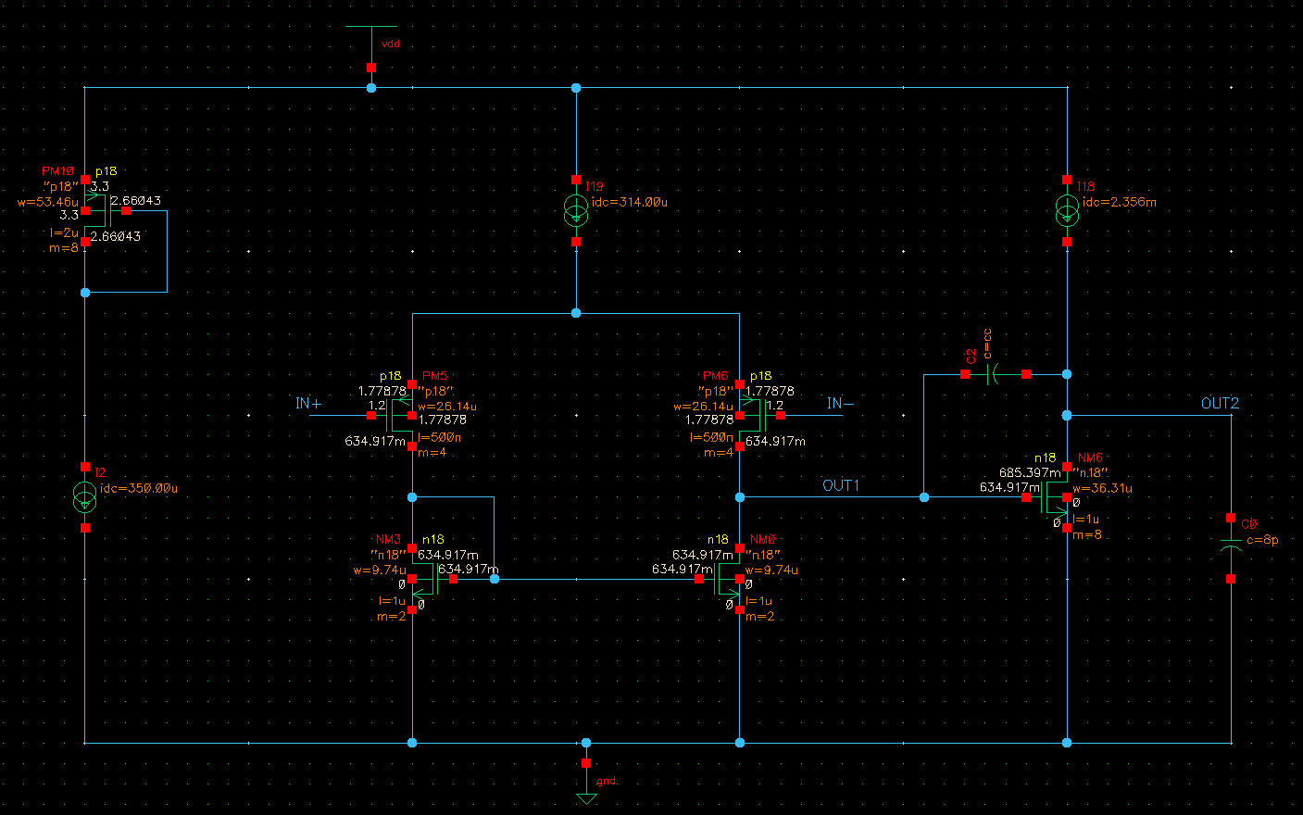Select the C0 load capacitor symbol
The image size is (1303, 815).
[x=1231, y=547]
